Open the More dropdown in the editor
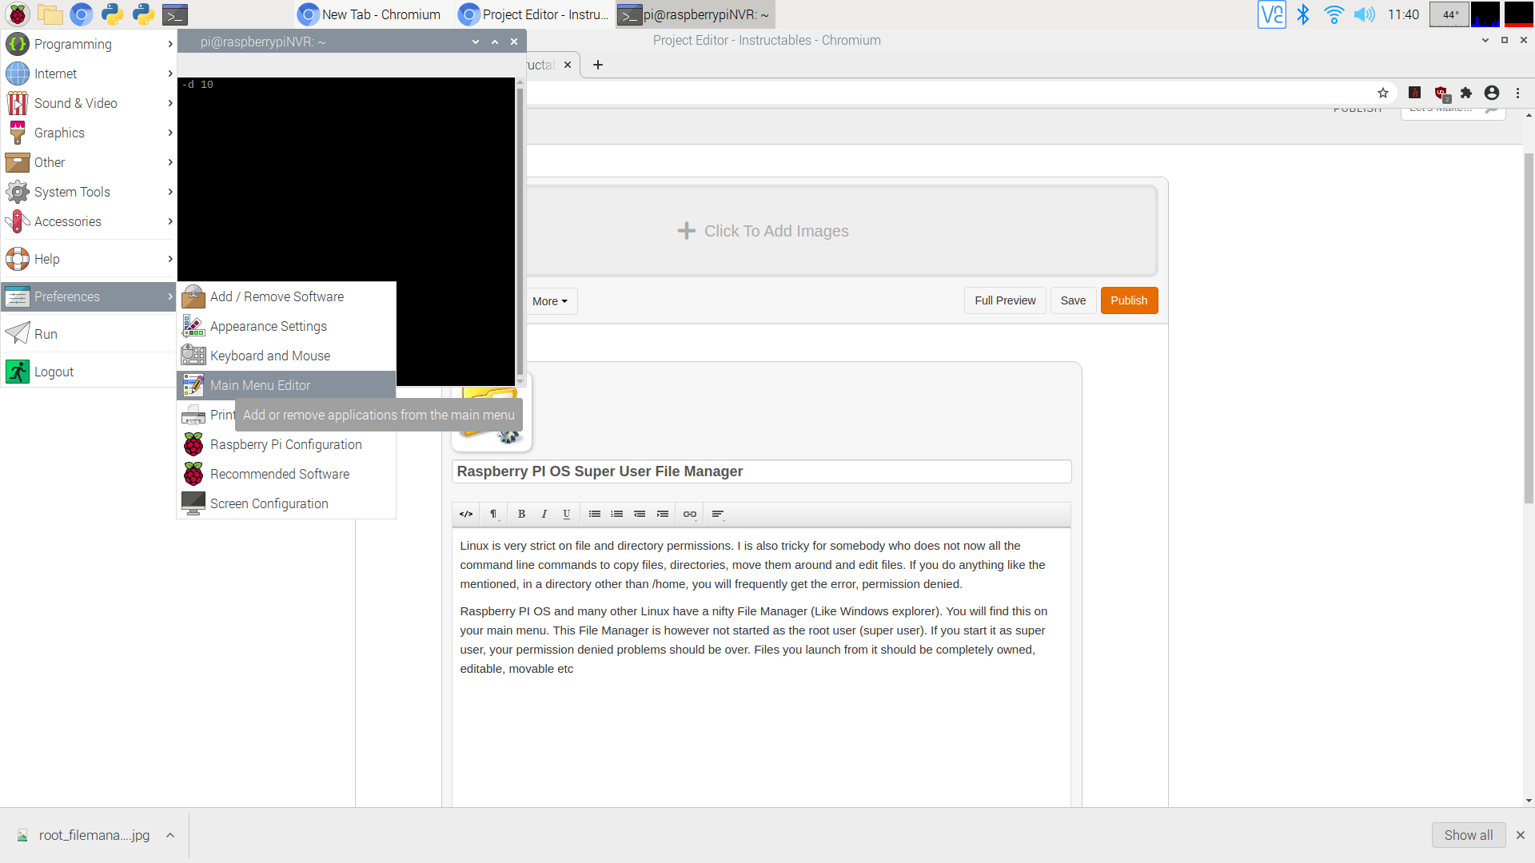1535x863 pixels. [550, 301]
